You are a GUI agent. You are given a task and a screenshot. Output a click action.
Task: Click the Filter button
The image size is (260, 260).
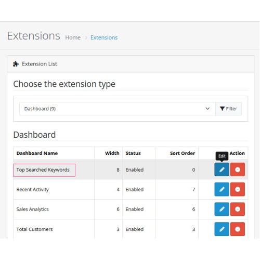pos(228,109)
